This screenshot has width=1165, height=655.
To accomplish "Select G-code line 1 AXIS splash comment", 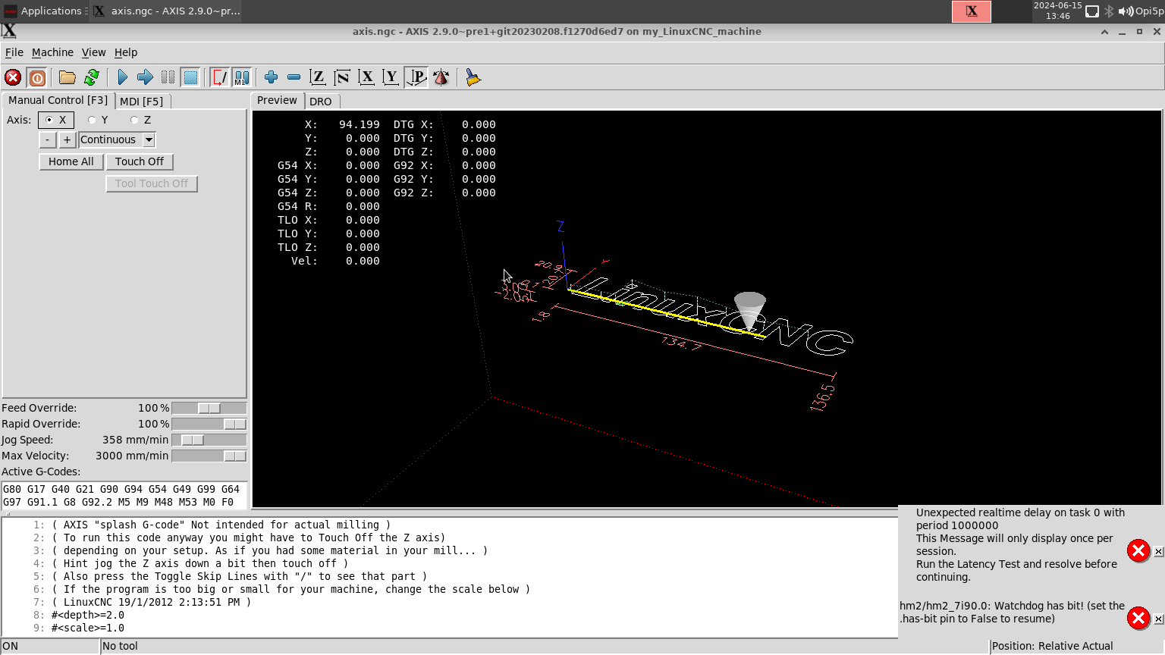I will pos(221,525).
